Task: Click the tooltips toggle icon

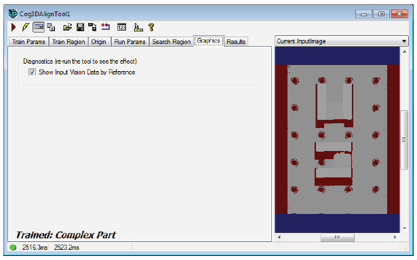Action: (x=138, y=27)
